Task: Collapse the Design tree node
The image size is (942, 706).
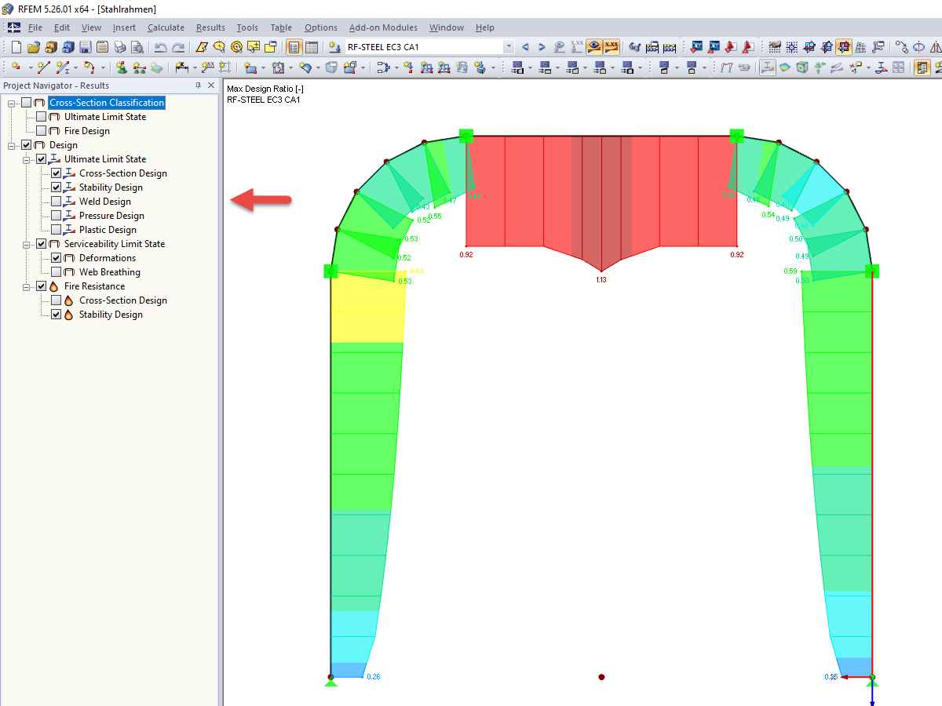Action: [12, 145]
